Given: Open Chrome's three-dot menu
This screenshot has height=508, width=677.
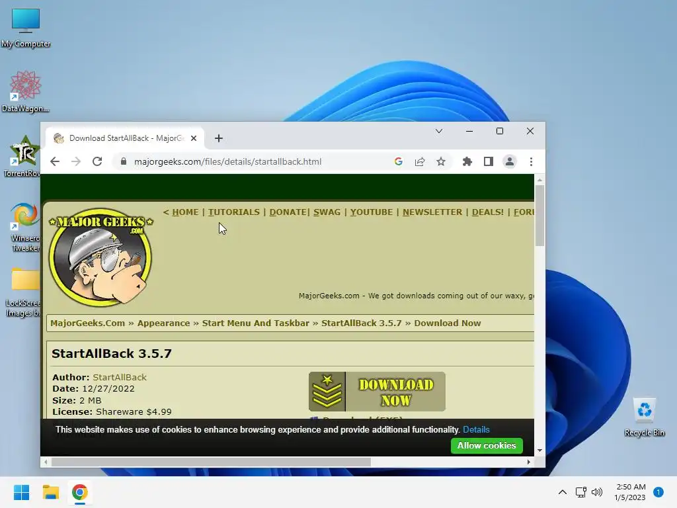Looking at the screenshot, I should [x=531, y=161].
